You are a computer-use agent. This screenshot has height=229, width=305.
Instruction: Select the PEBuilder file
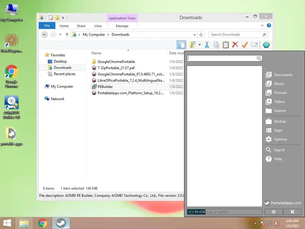(x=105, y=87)
